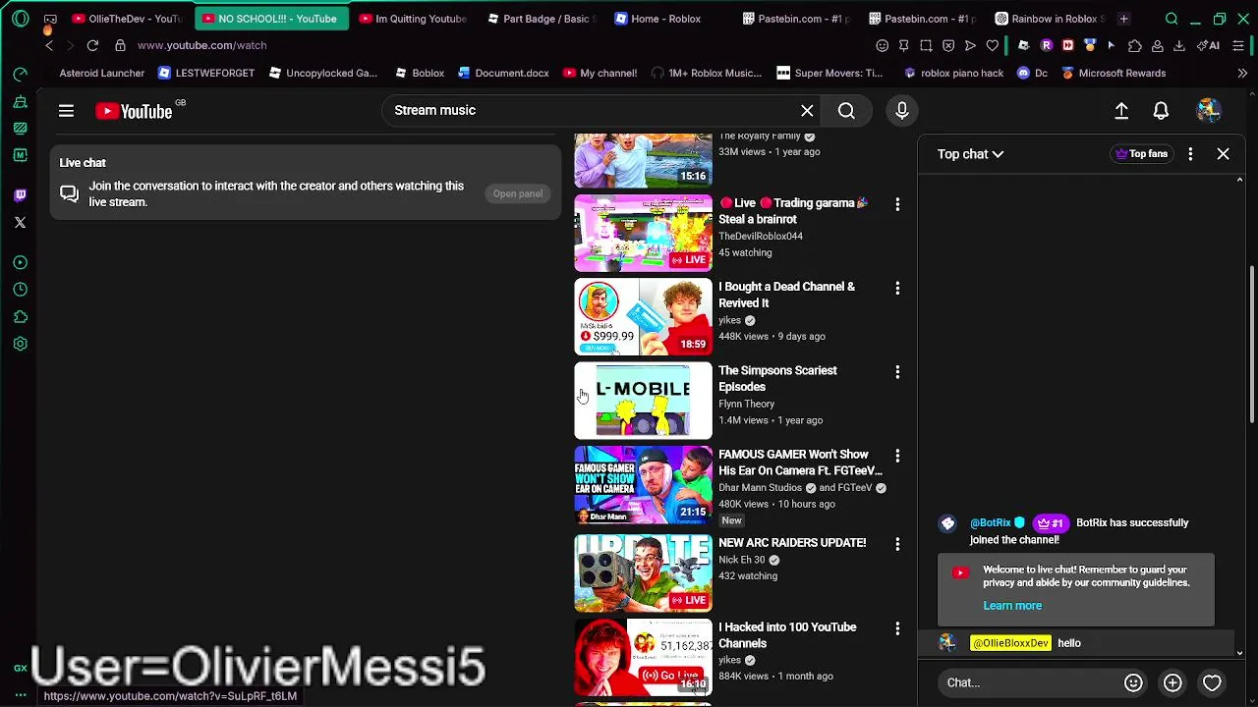The height and width of the screenshot is (707, 1258).
Task: Switch to Rainbow in Roblox tab
Action: tap(1050, 19)
